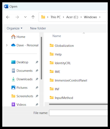Click the Desktop icon in sidebar

[13, 62]
